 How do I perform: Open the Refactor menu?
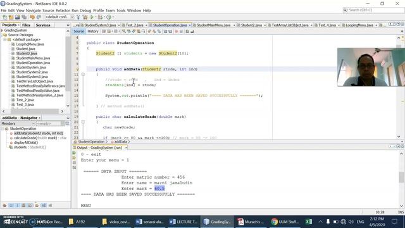click(x=63, y=11)
